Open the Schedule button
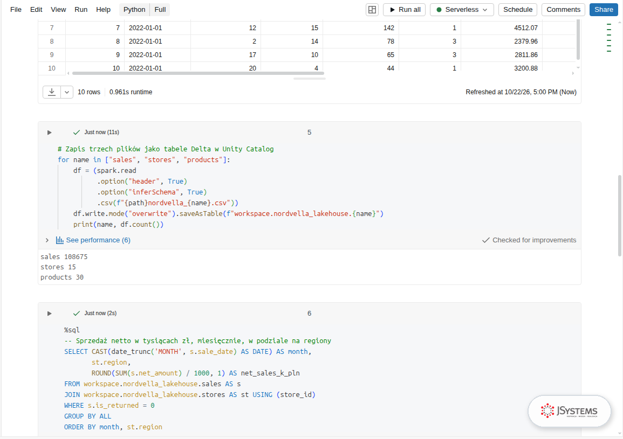 tap(518, 10)
